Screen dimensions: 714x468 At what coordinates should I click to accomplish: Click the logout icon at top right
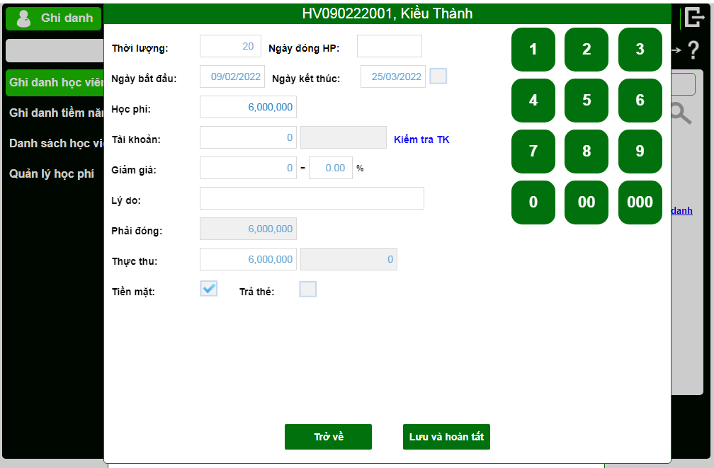[x=695, y=16]
